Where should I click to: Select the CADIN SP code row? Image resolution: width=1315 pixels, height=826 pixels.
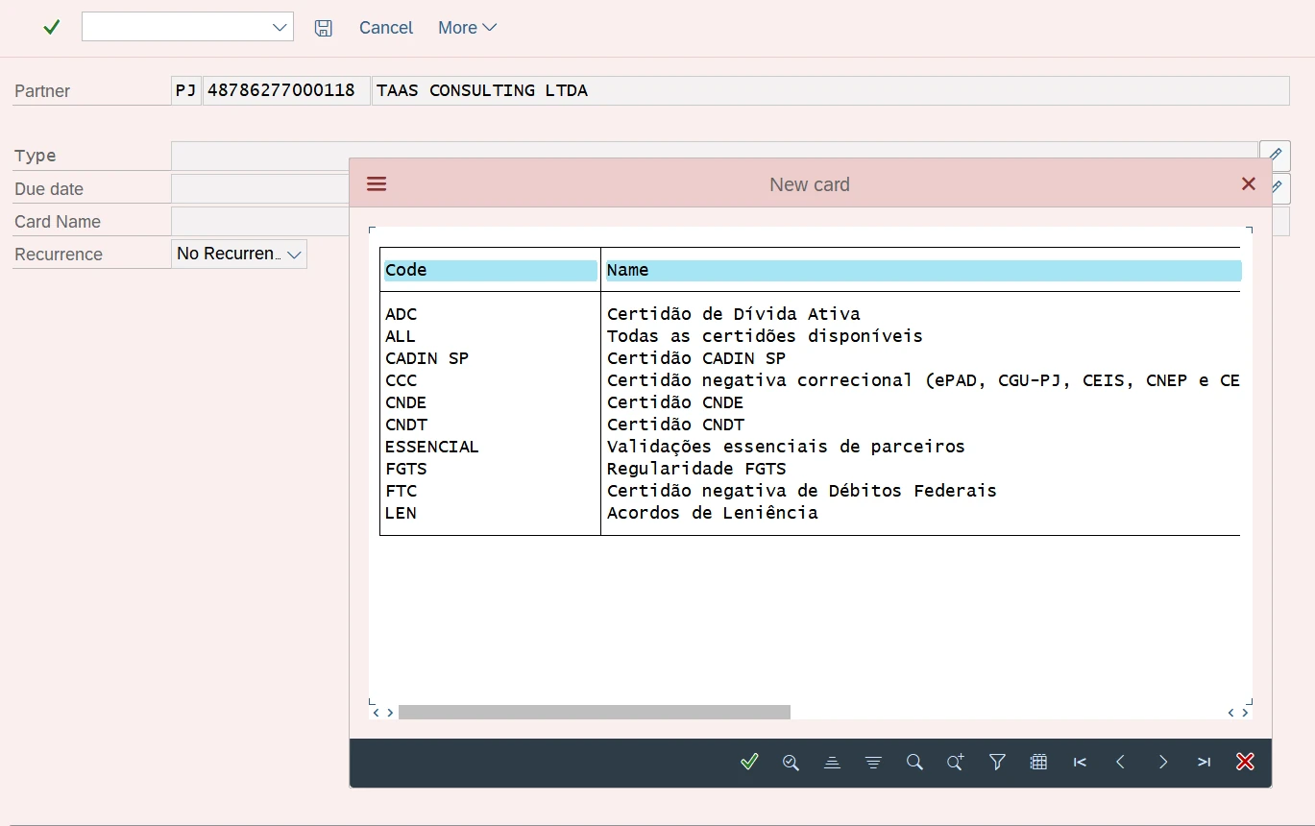click(x=426, y=358)
